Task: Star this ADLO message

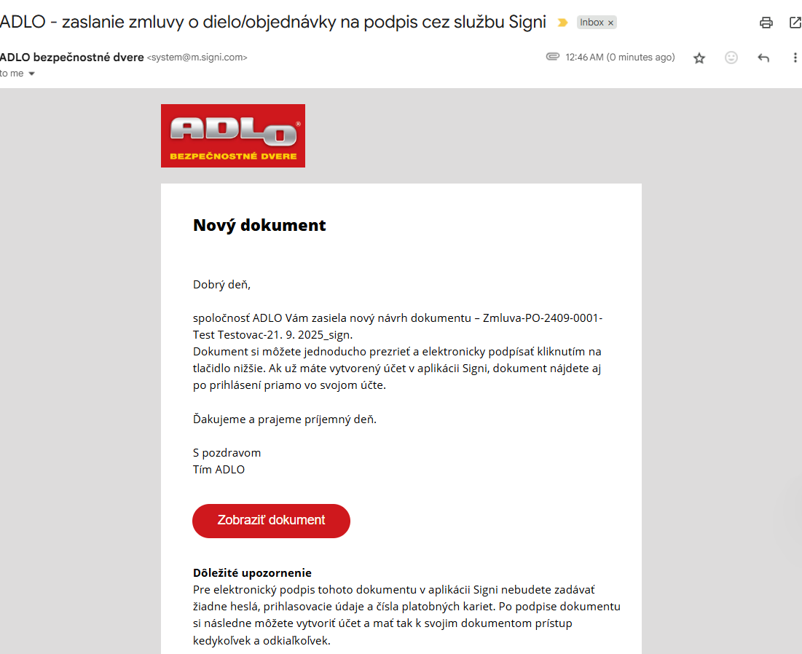Action: (699, 58)
